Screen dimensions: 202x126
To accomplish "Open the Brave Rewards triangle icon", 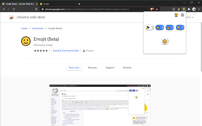I will tap(157, 9).
